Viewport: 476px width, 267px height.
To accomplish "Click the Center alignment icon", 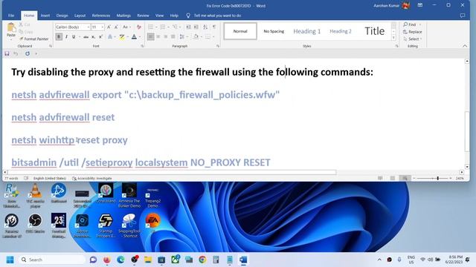I will (158, 37).
